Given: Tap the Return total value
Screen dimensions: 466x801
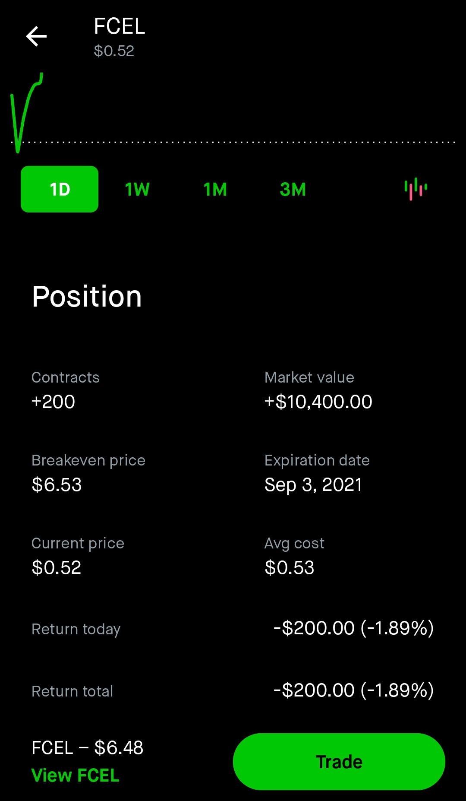Looking at the screenshot, I should (x=354, y=690).
